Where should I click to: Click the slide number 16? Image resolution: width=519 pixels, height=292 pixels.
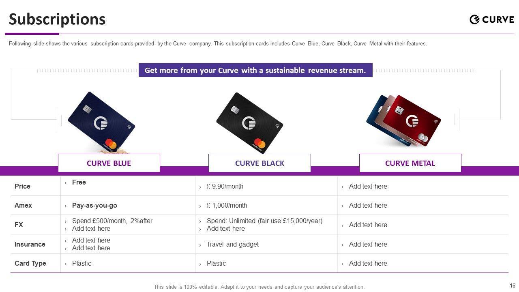[x=513, y=286]
